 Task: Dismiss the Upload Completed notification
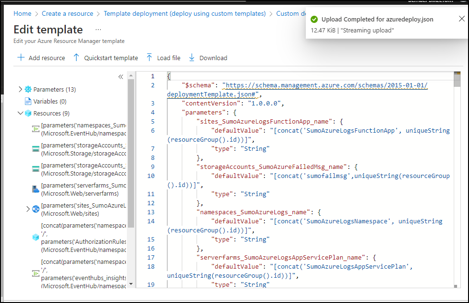pos(461,19)
